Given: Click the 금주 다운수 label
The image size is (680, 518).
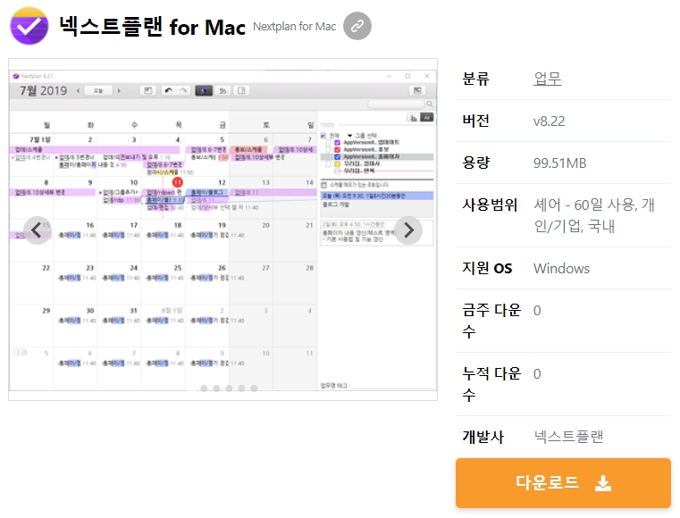Looking at the screenshot, I should click(x=491, y=321).
